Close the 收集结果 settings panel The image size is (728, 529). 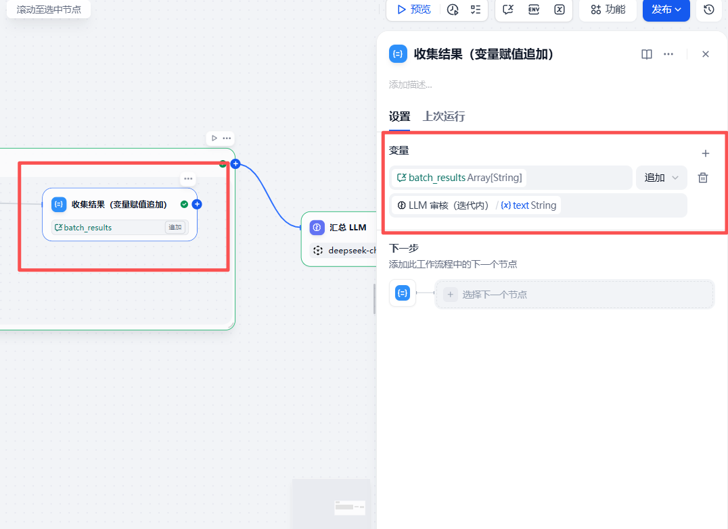[706, 54]
